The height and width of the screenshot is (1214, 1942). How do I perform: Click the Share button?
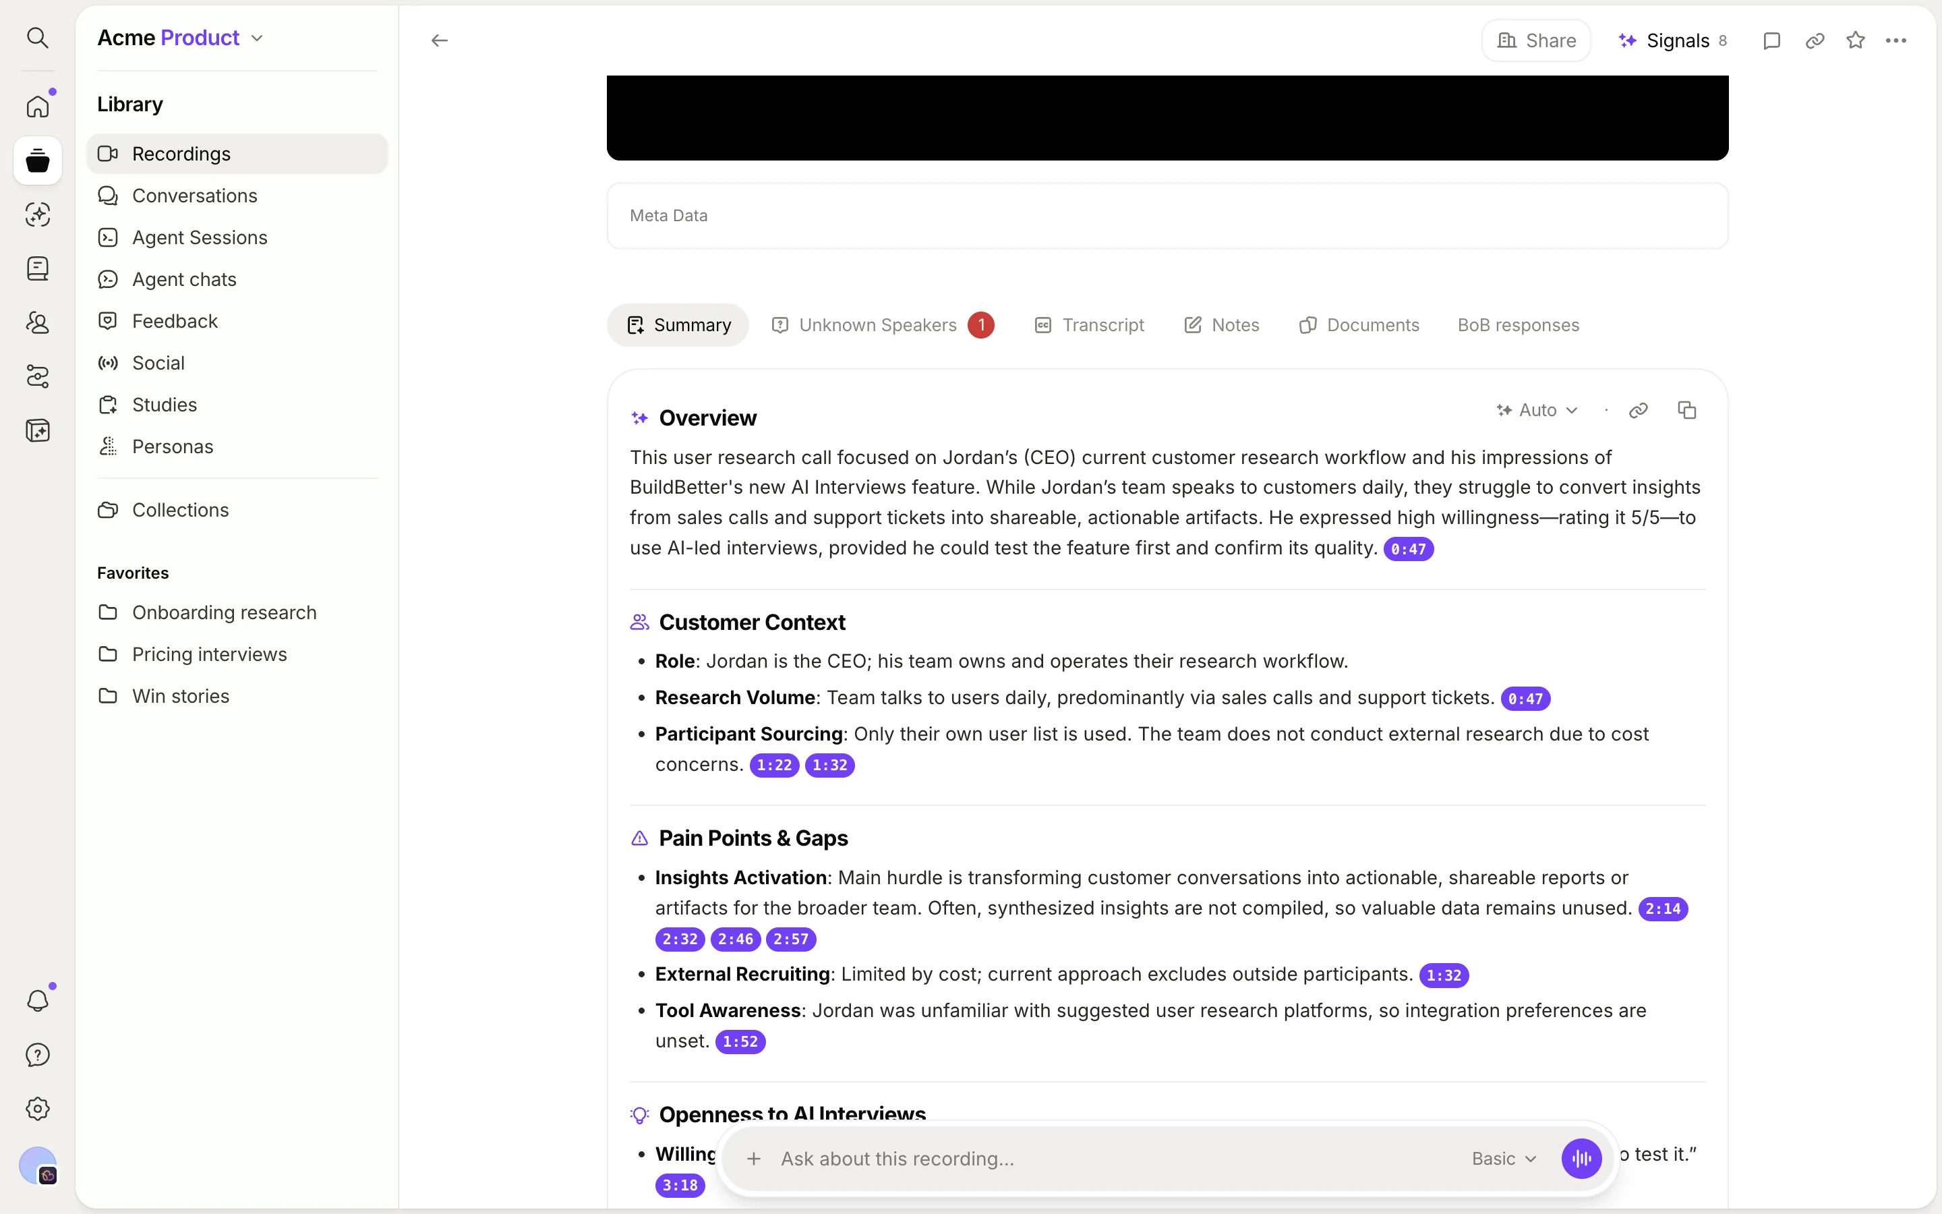(1536, 40)
